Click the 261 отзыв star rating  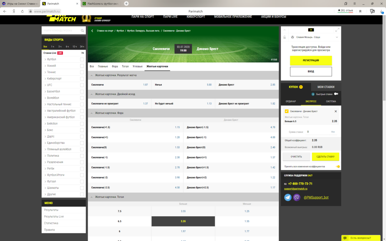[x=345, y=10]
